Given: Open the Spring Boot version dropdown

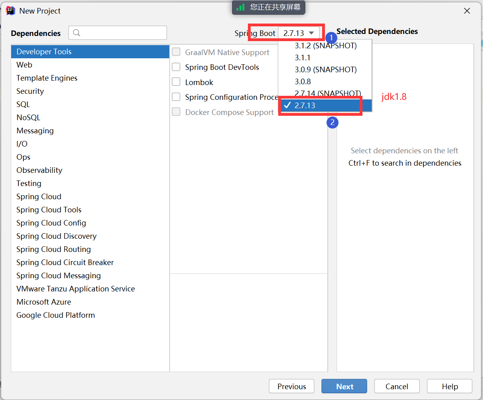Looking at the screenshot, I should (x=299, y=33).
